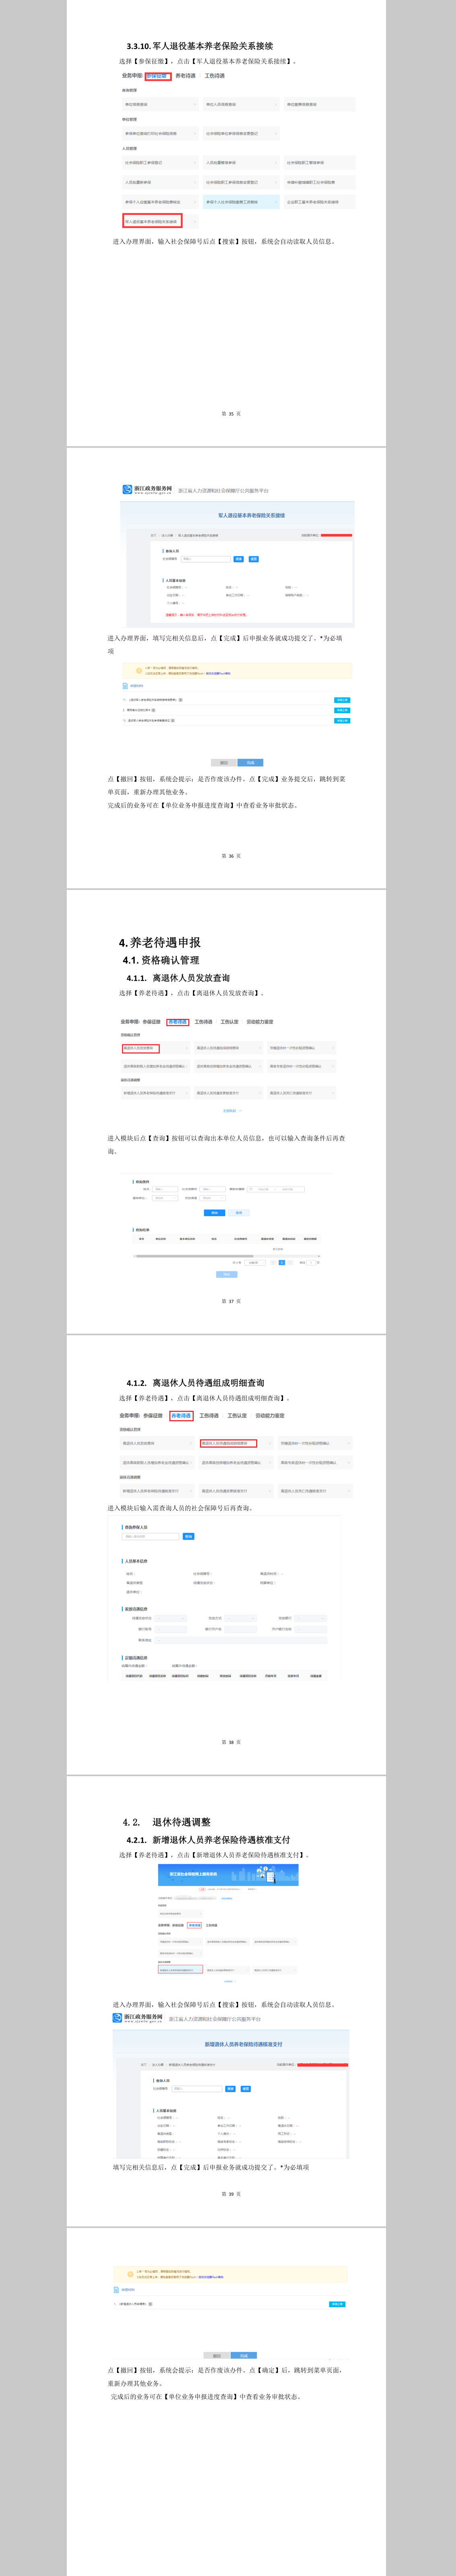Click 重置 button on 军人退役 form
This screenshot has height=2576, width=456.
(254, 559)
